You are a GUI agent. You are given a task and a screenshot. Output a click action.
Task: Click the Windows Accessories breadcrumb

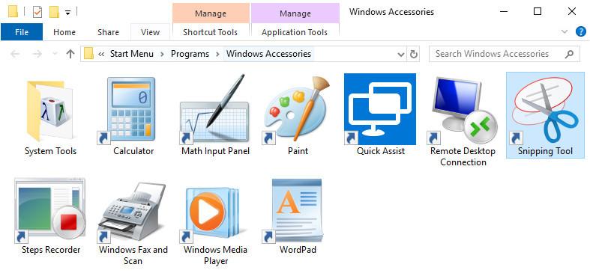click(x=268, y=54)
